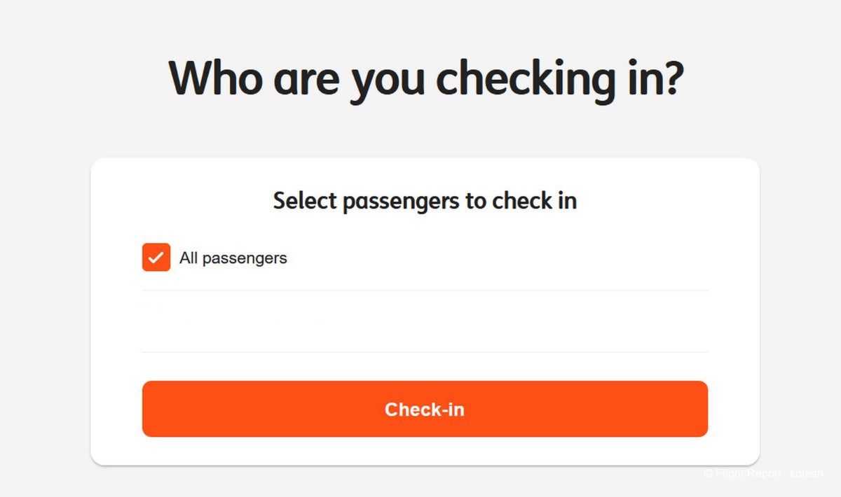Select the blank passenger row below All passengers
The image size is (841, 497).
425,321
